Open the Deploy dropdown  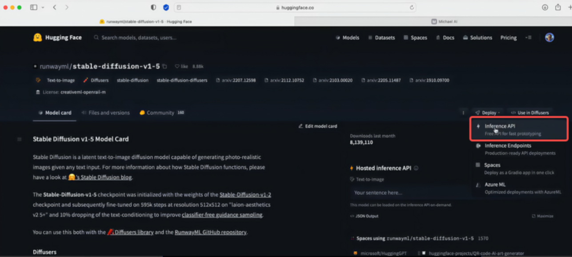coord(487,112)
